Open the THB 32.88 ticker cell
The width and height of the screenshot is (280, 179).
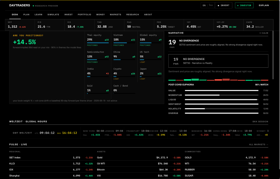pyautogui.click(x=109, y=25)
